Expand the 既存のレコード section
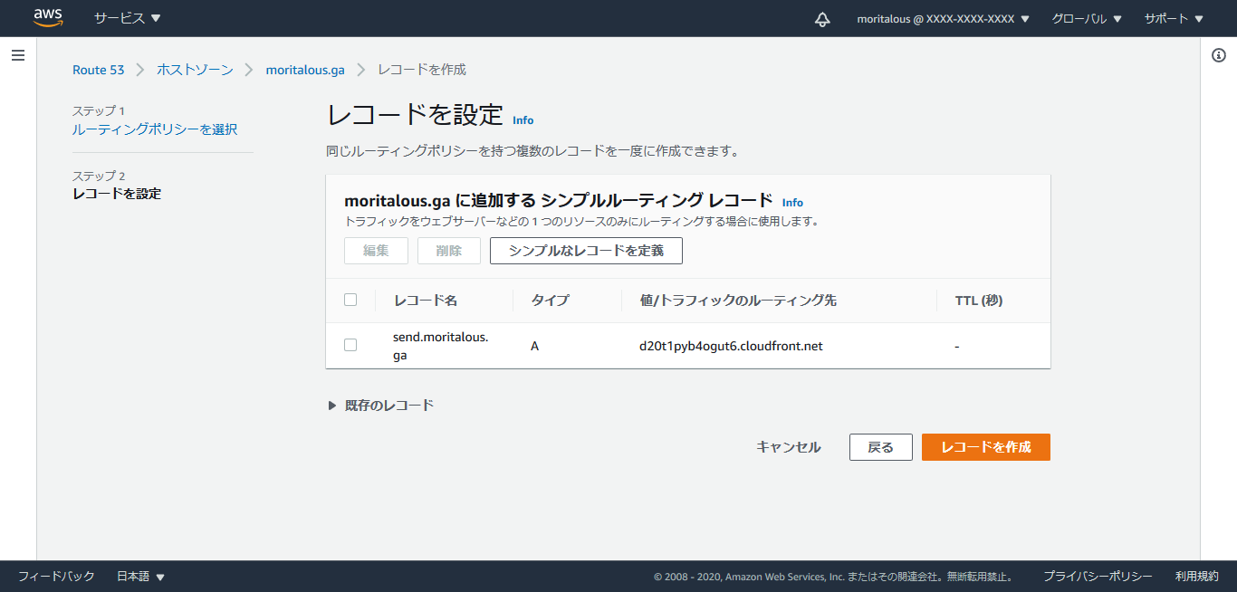The width and height of the screenshot is (1237, 592). (381, 406)
